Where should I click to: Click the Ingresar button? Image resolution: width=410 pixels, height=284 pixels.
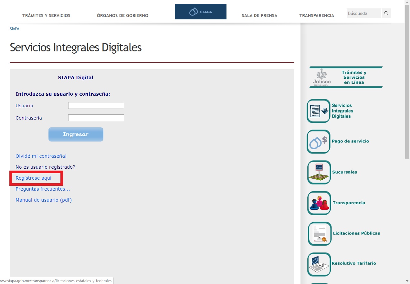[x=76, y=134]
